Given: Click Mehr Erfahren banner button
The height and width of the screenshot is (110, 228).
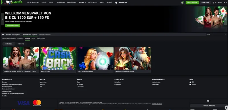Looking at the screenshot, I should tap(13, 25).
